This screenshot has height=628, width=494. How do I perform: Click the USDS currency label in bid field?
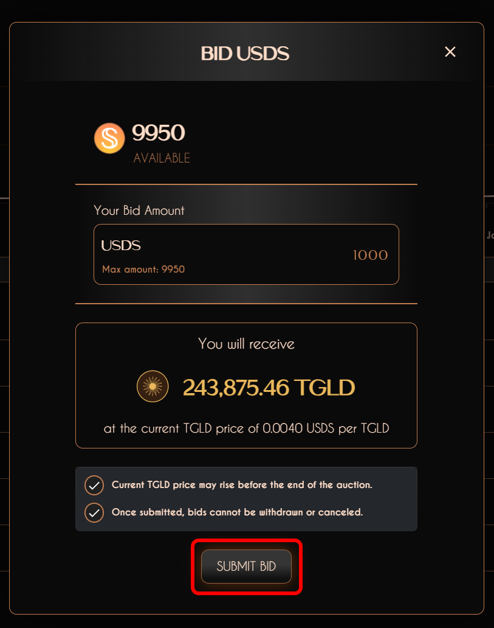(x=121, y=246)
